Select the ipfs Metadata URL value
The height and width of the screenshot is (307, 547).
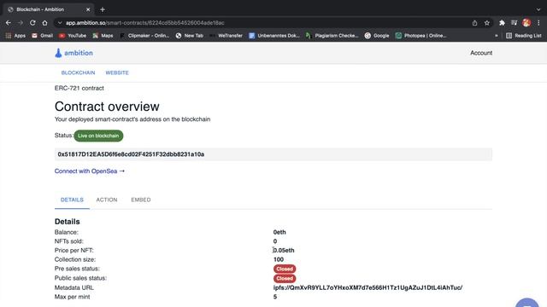368,288
